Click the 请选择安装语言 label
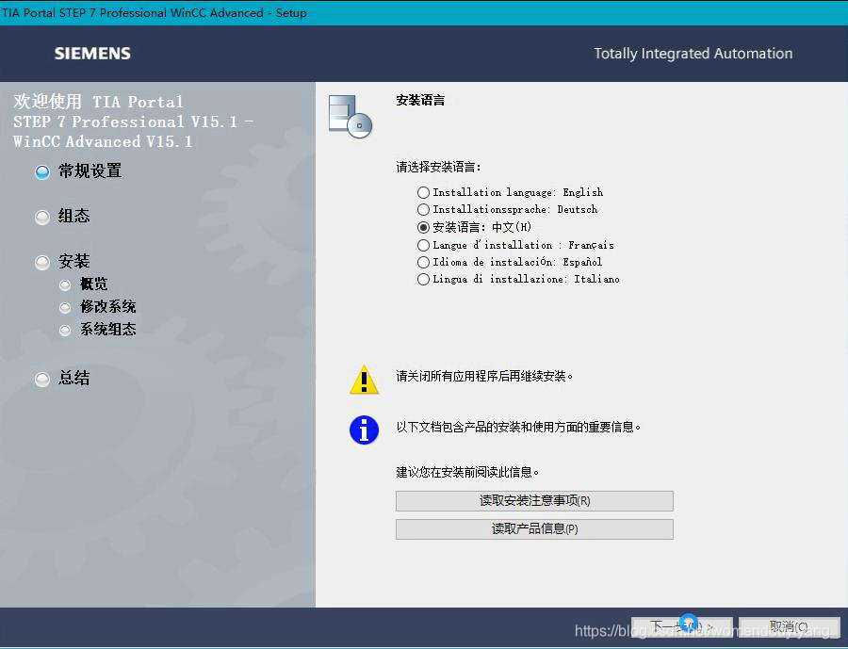The height and width of the screenshot is (649, 848). (x=438, y=167)
